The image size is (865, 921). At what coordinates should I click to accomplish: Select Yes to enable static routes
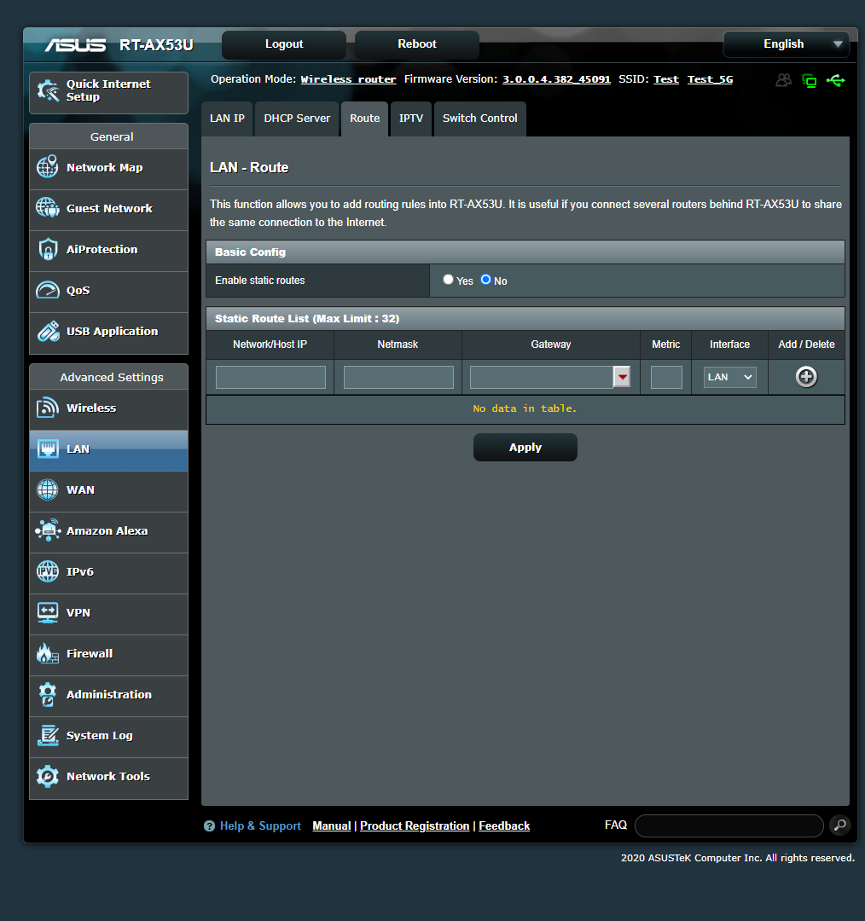[x=449, y=280]
